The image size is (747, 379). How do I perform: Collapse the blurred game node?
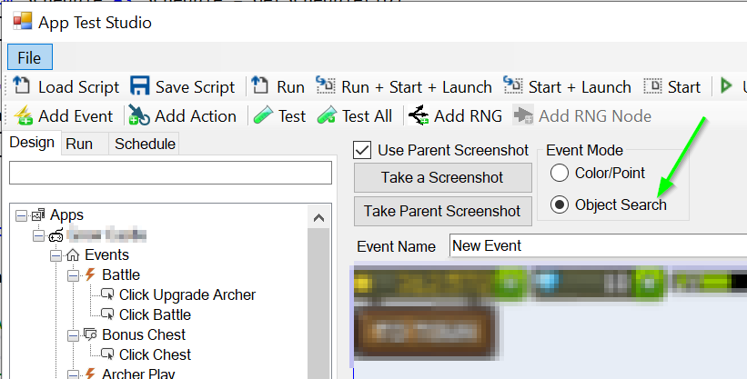pyautogui.click(x=38, y=235)
